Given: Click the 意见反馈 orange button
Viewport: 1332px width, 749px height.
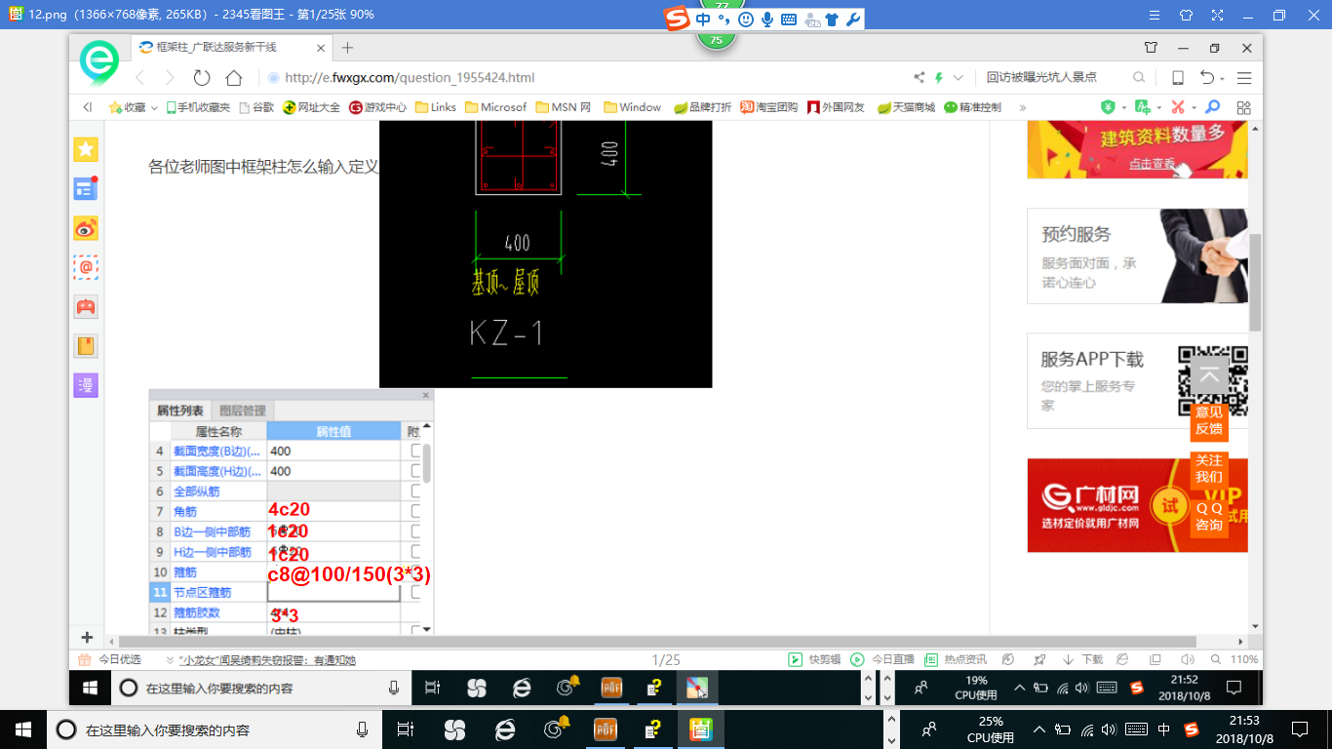Looking at the screenshot, I should [1209, 420].
